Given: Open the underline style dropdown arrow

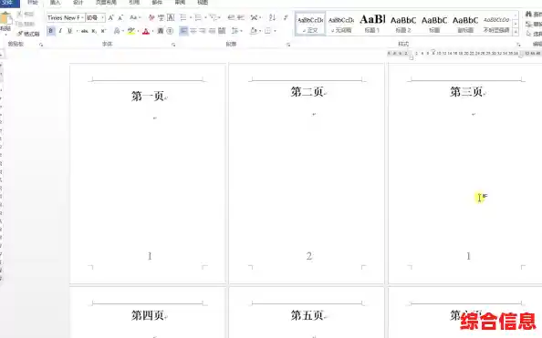Looking at the screenshot, I should pyautogui.click(x=77, y=31).
